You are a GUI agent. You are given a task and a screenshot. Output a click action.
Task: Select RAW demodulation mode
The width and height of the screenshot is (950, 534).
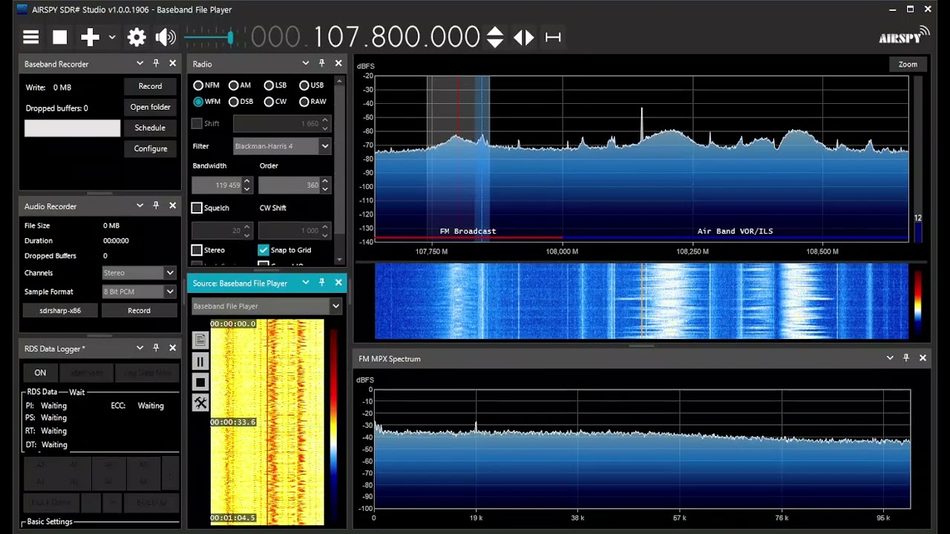pos(304,102)
